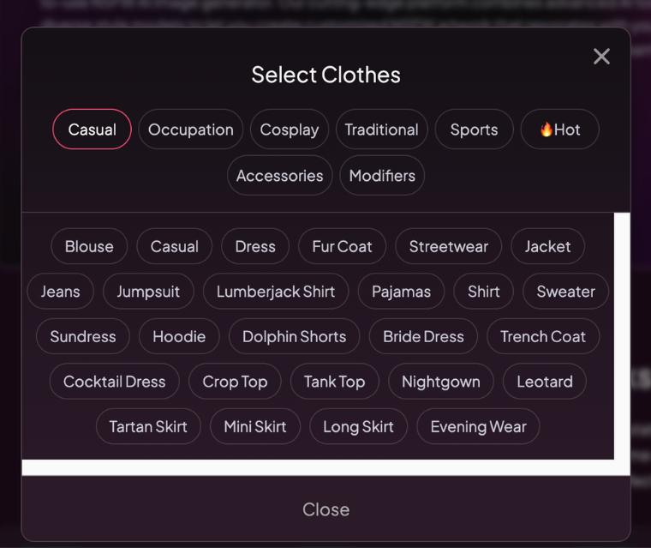The image size is (651, 548).
Task: Choose the Blouse clothing option
Action: pos(89,247)
